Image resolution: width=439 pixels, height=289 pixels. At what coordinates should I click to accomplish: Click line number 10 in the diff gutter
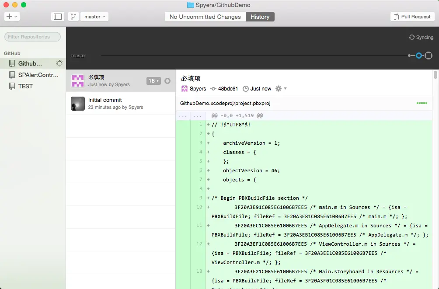199,207
